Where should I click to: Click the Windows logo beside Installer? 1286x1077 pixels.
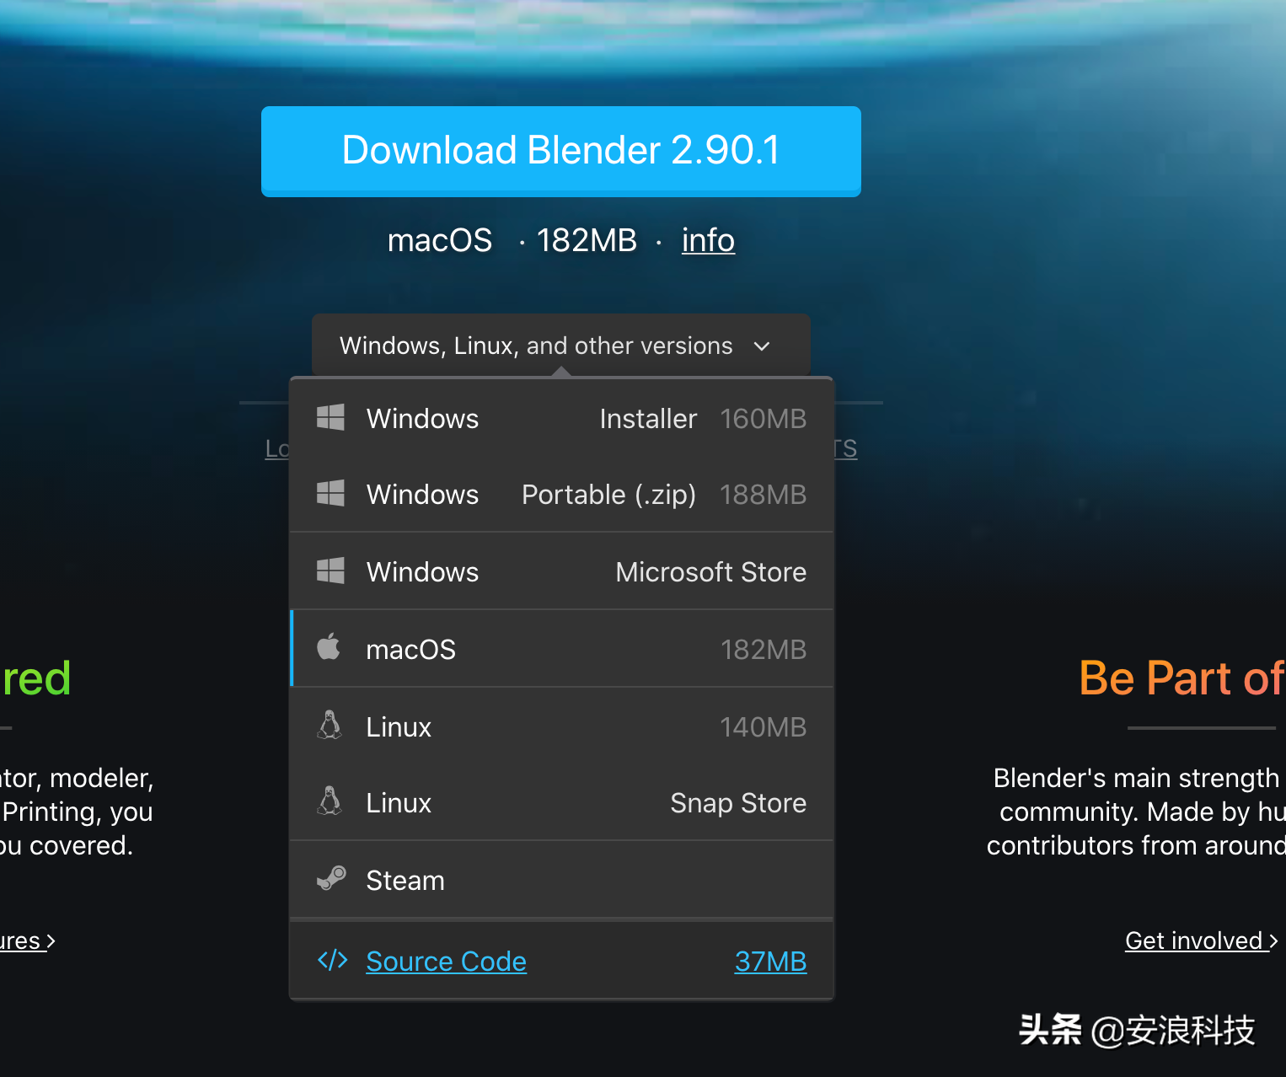click(330, 417)
